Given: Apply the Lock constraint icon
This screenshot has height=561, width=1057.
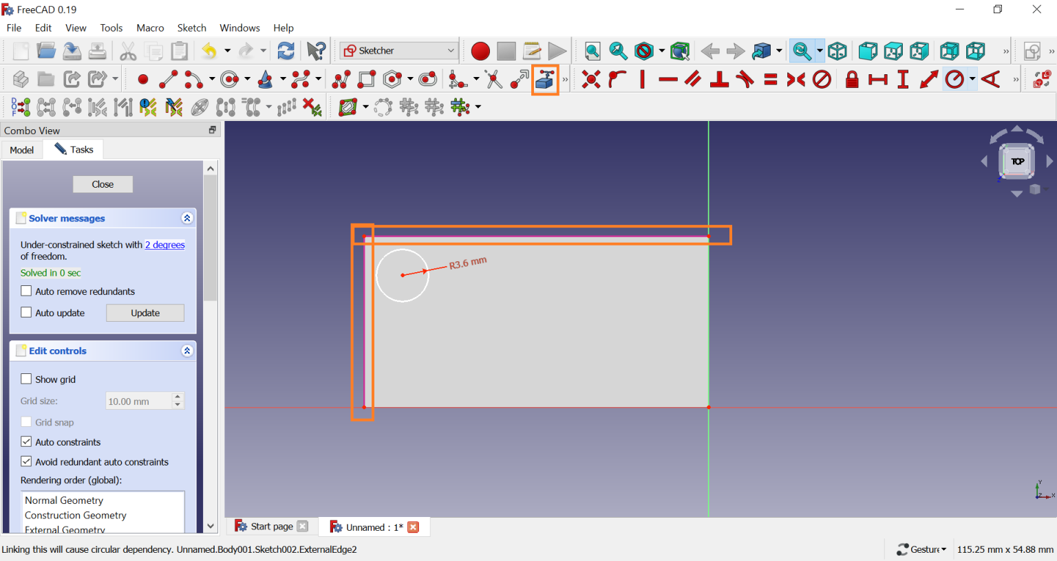Looking at the screenshot, I should (852, 80).
